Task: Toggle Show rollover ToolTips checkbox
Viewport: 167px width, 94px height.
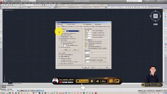Action: pos(59,47)
